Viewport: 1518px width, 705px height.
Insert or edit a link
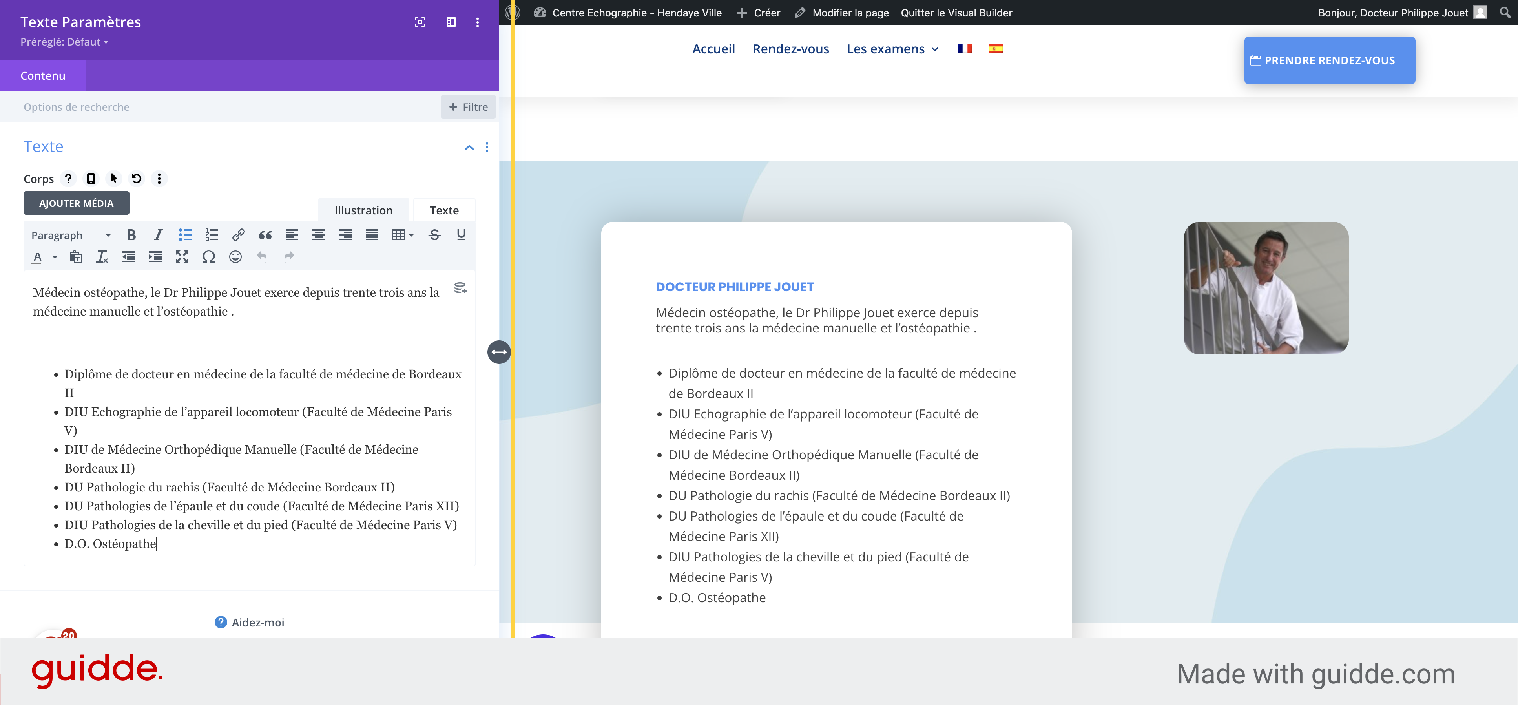pos(238,235)
